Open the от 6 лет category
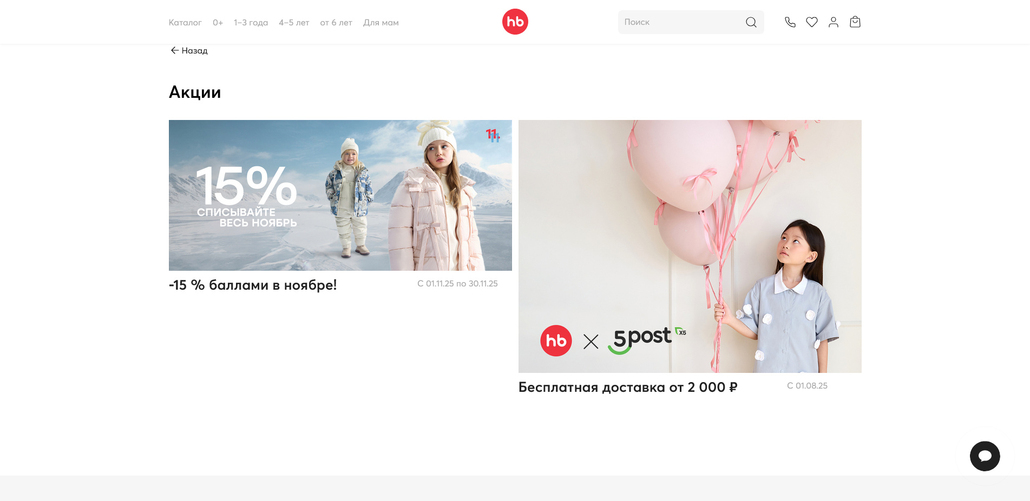 tap(336, 23)
